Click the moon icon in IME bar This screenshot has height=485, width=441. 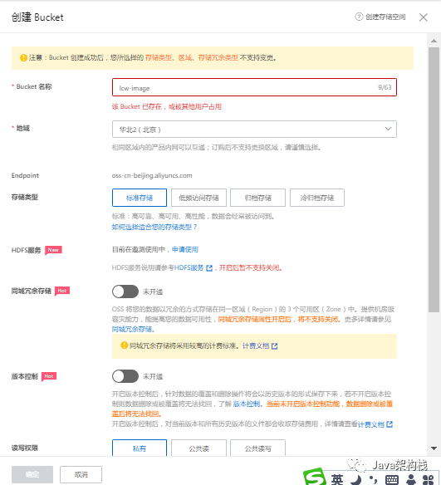[x=356, y=479]
